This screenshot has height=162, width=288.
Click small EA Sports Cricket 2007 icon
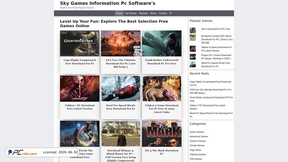point(193,37)
